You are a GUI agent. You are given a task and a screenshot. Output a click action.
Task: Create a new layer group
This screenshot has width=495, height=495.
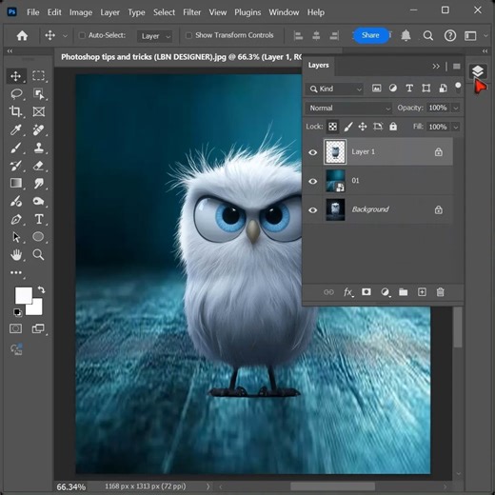pyautogui.click(x=404, y=292)
